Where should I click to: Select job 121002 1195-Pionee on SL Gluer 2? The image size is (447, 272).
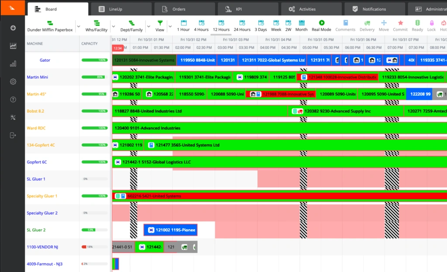pos(171,230)
